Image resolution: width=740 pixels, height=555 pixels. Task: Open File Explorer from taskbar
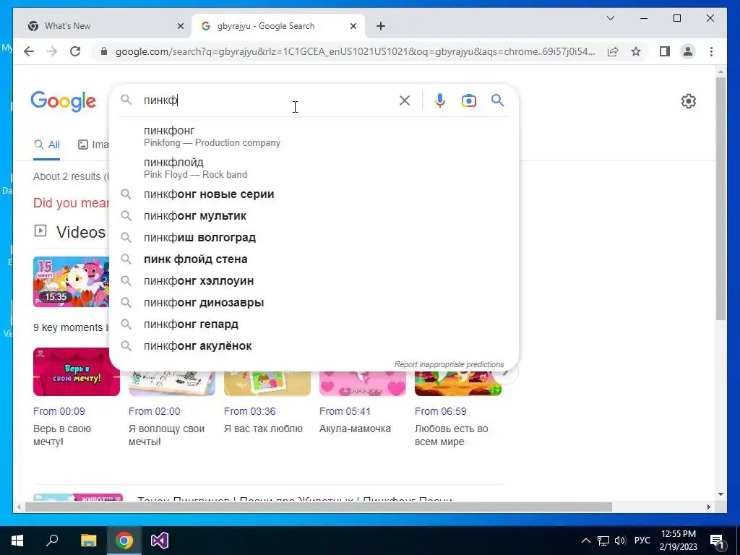88,541
